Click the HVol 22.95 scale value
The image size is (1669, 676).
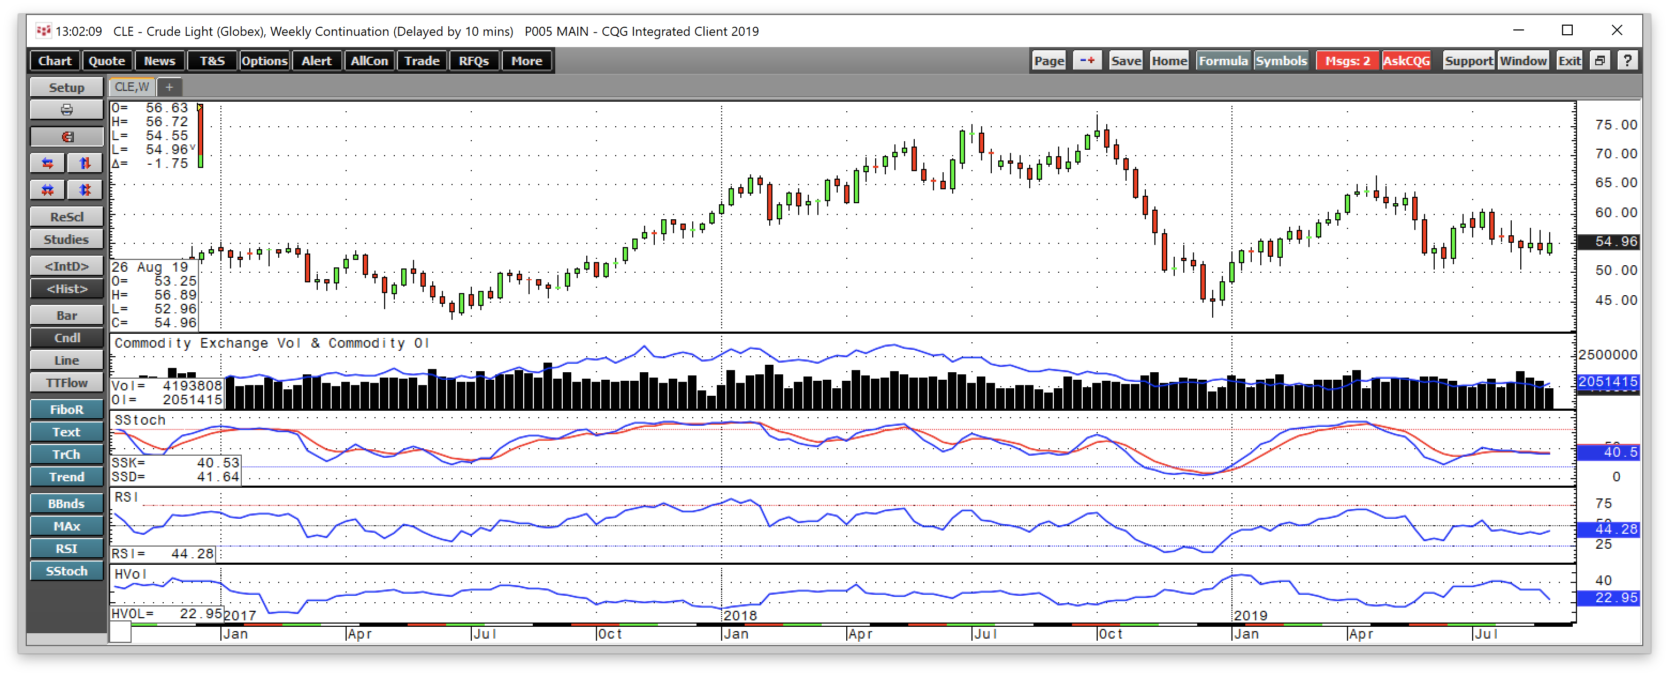click(x=1608, y=598)
